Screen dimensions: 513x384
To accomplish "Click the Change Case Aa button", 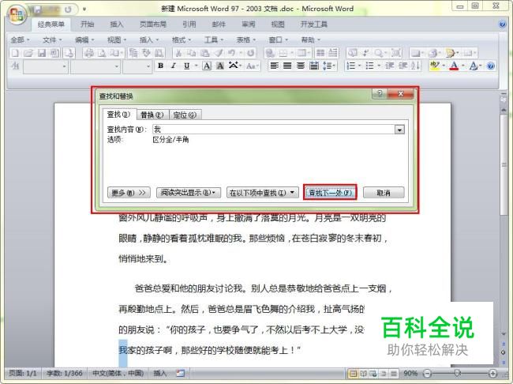I will [251, 66].
